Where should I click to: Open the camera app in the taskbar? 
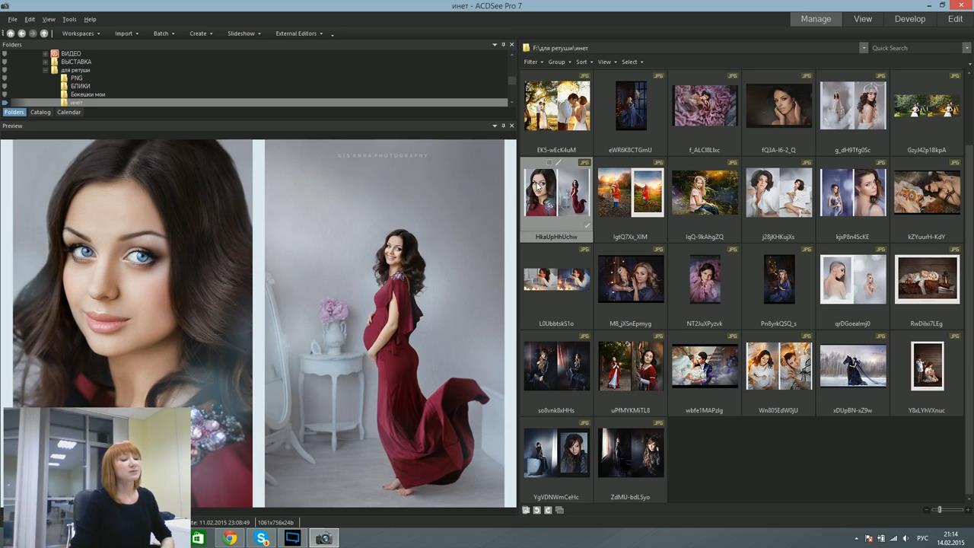point(324,538)
